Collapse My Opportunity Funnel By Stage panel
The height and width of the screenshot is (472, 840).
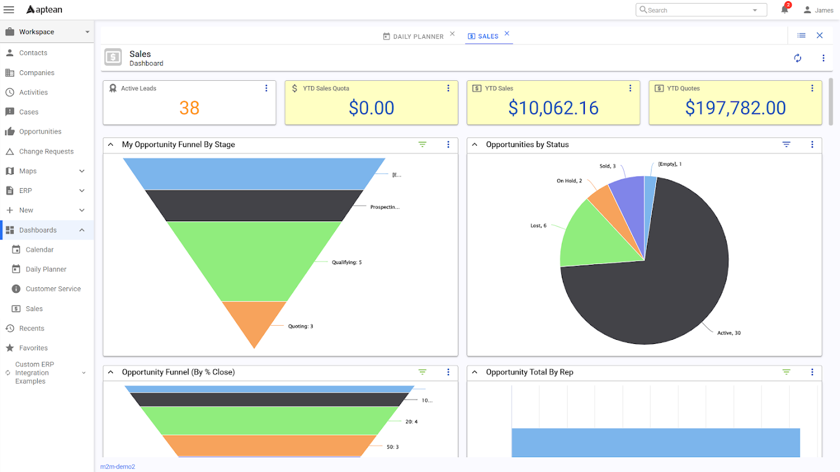click(110, 145)
